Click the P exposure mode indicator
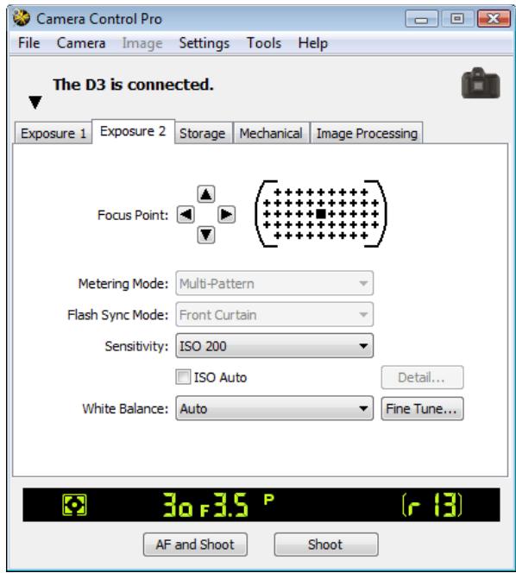This screenshot has height=573, width=516. [x=268, y=499]
